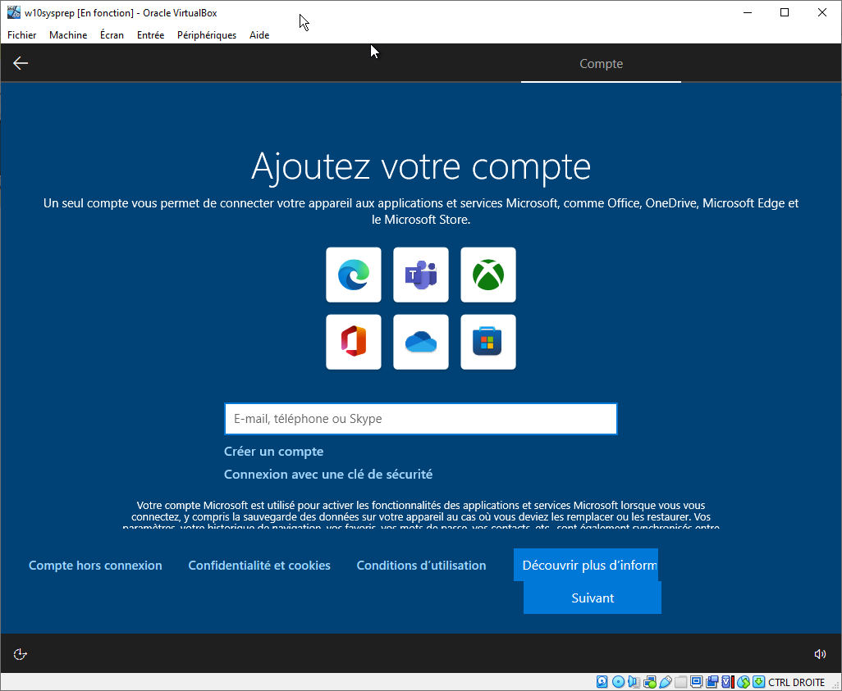Click the Xbox app tile

pos(488,275)
